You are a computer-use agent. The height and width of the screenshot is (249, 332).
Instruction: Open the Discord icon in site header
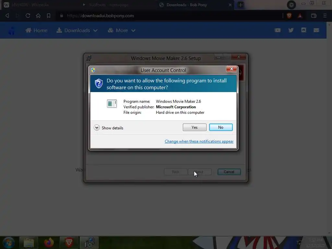[x=303, y=30]
